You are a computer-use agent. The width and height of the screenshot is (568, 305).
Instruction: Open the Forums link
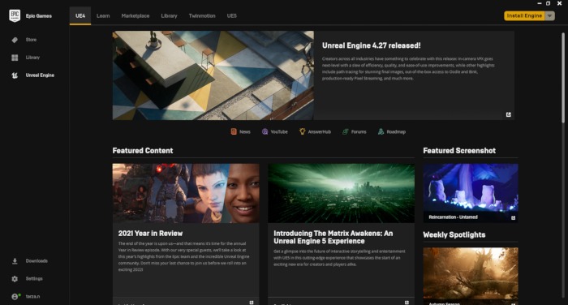[359, 132]
